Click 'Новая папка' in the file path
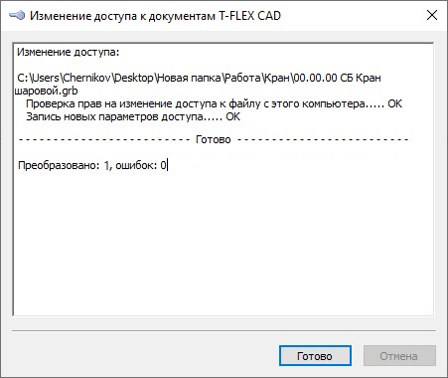Screen dimensions: 448x378 click(190, 78)
